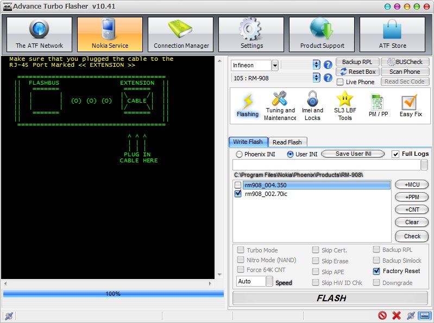Open the ATF Store section
The image size is (434, 323).
pyautogui.click(x=393, y=34)
